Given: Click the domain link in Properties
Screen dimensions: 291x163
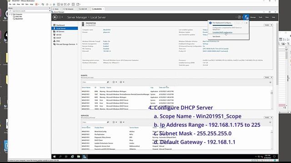Looking at the screenshot, I should point(106,32).
